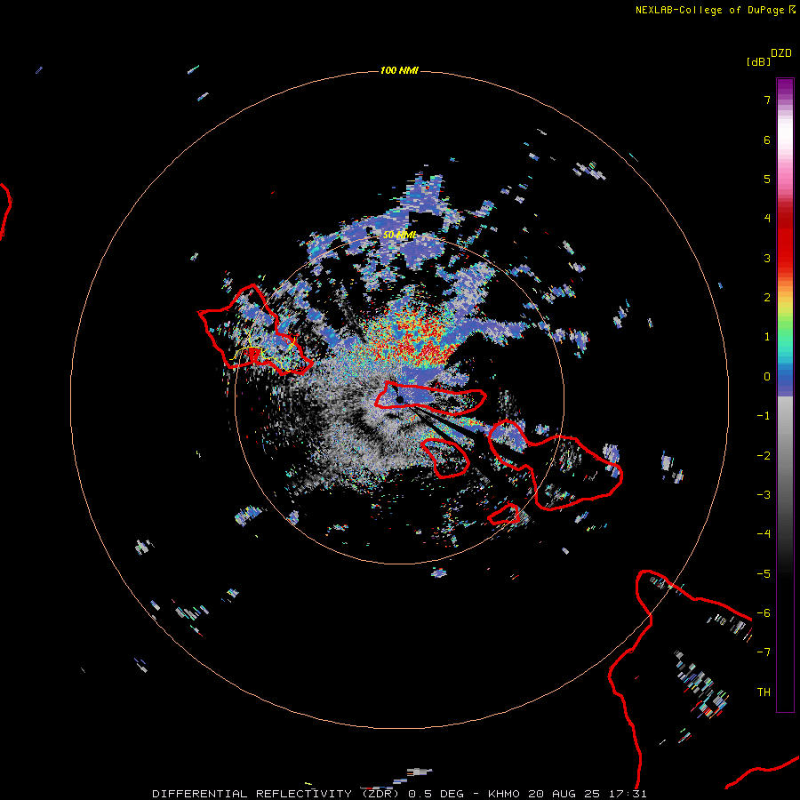
Task: Click the 3 value on the color scale
Action: pyautogui.click(x=767, y=258)
